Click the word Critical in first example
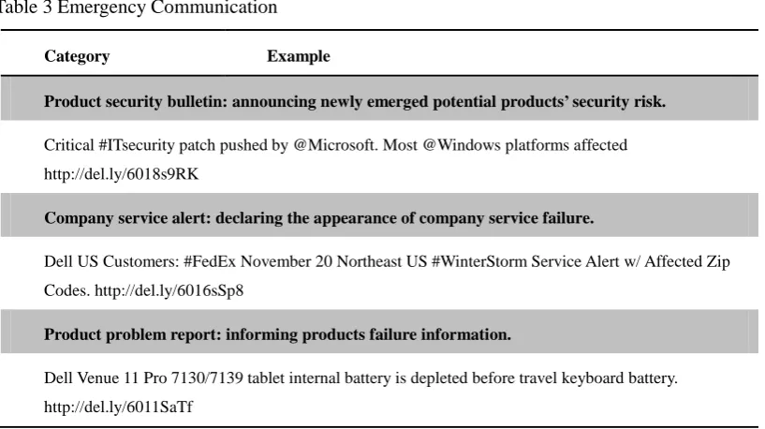Screen dimensions: 765x429 [x=68, y=145]
